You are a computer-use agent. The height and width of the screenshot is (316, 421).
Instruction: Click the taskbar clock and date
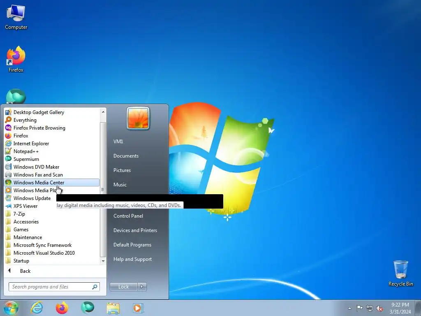(x=400, y=308)
